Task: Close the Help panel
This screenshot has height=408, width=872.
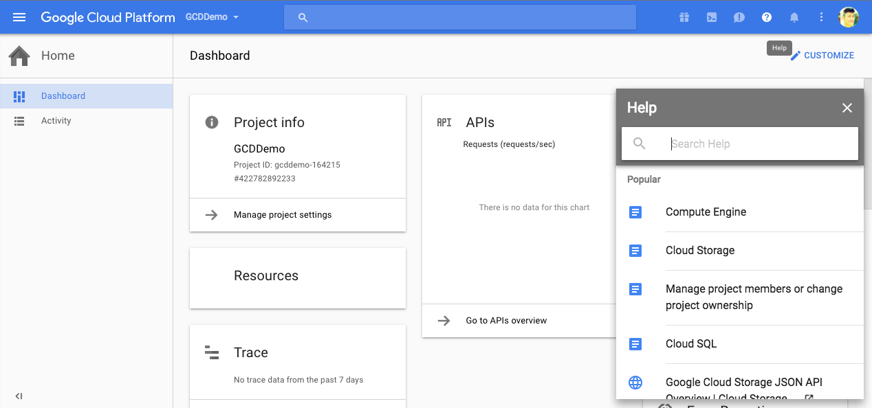Action: pos(847,108)
